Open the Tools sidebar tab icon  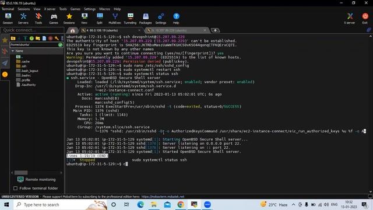(5, 51)
